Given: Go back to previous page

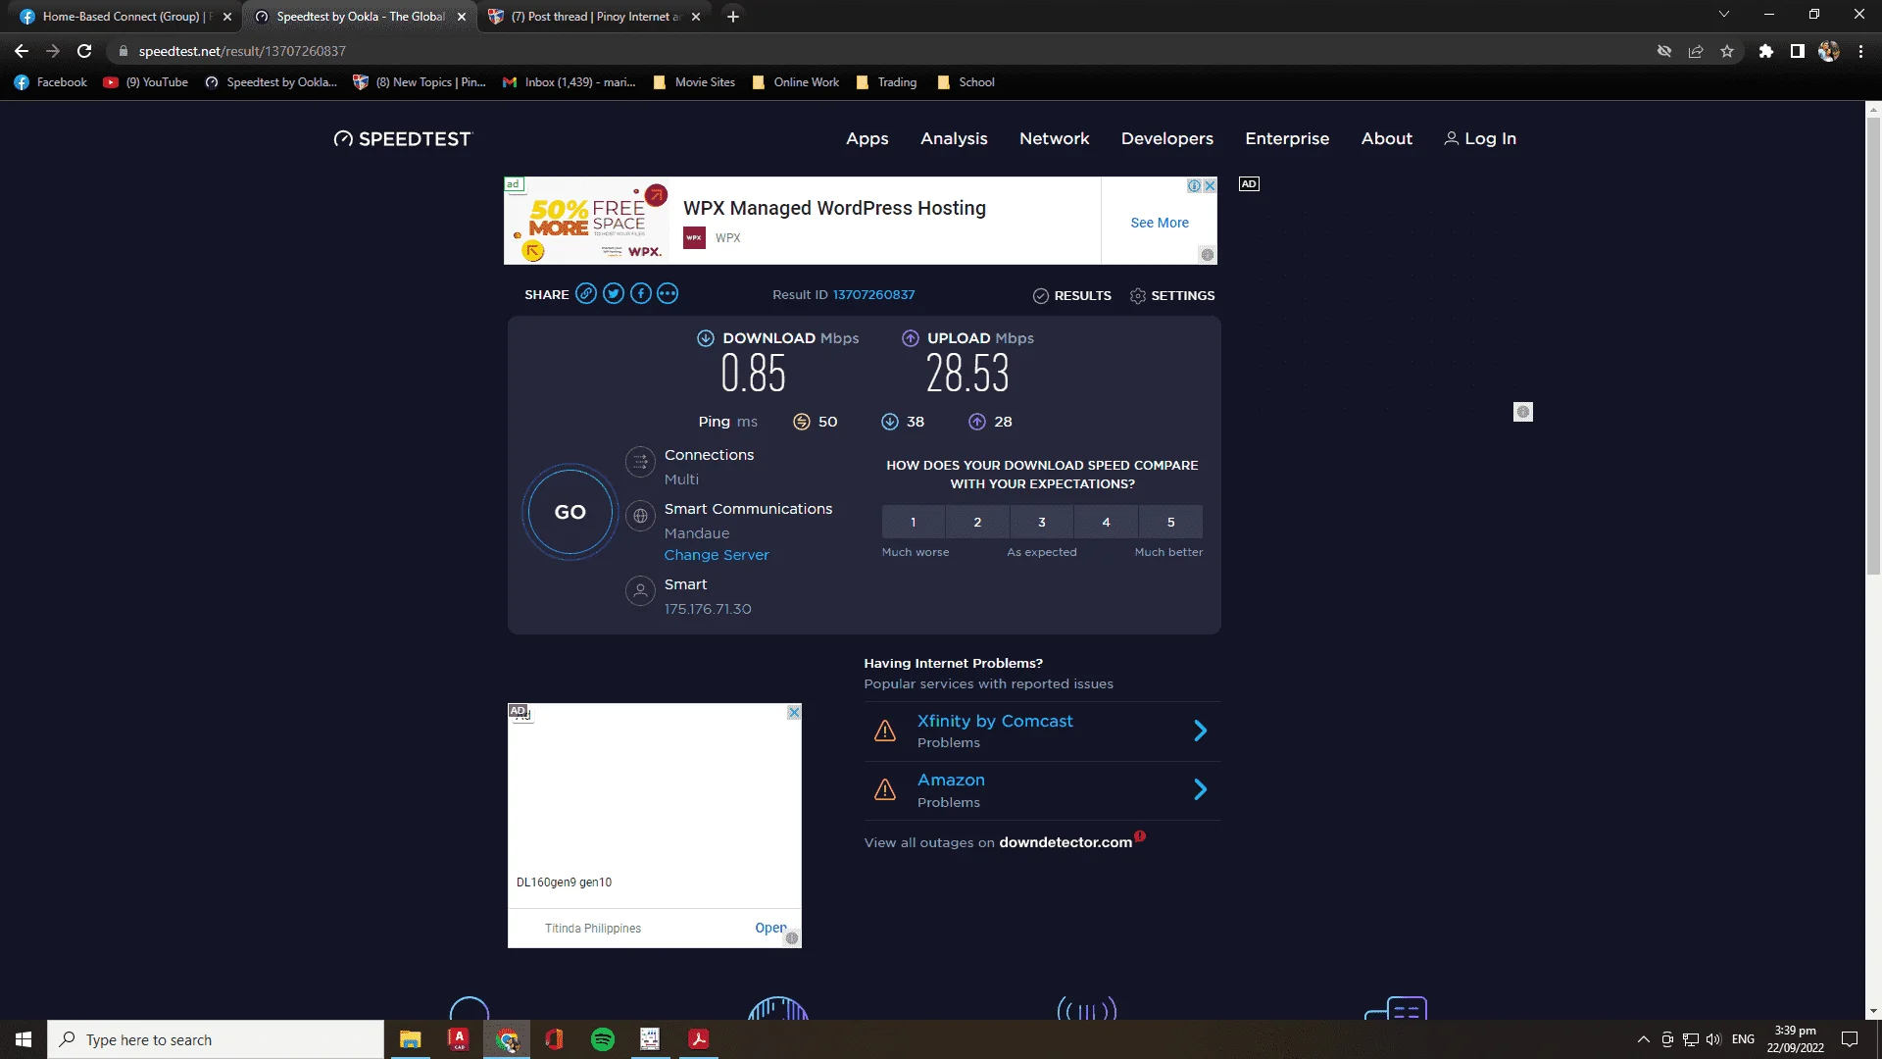Looking at the screenshot, I should tap(22, 51).
